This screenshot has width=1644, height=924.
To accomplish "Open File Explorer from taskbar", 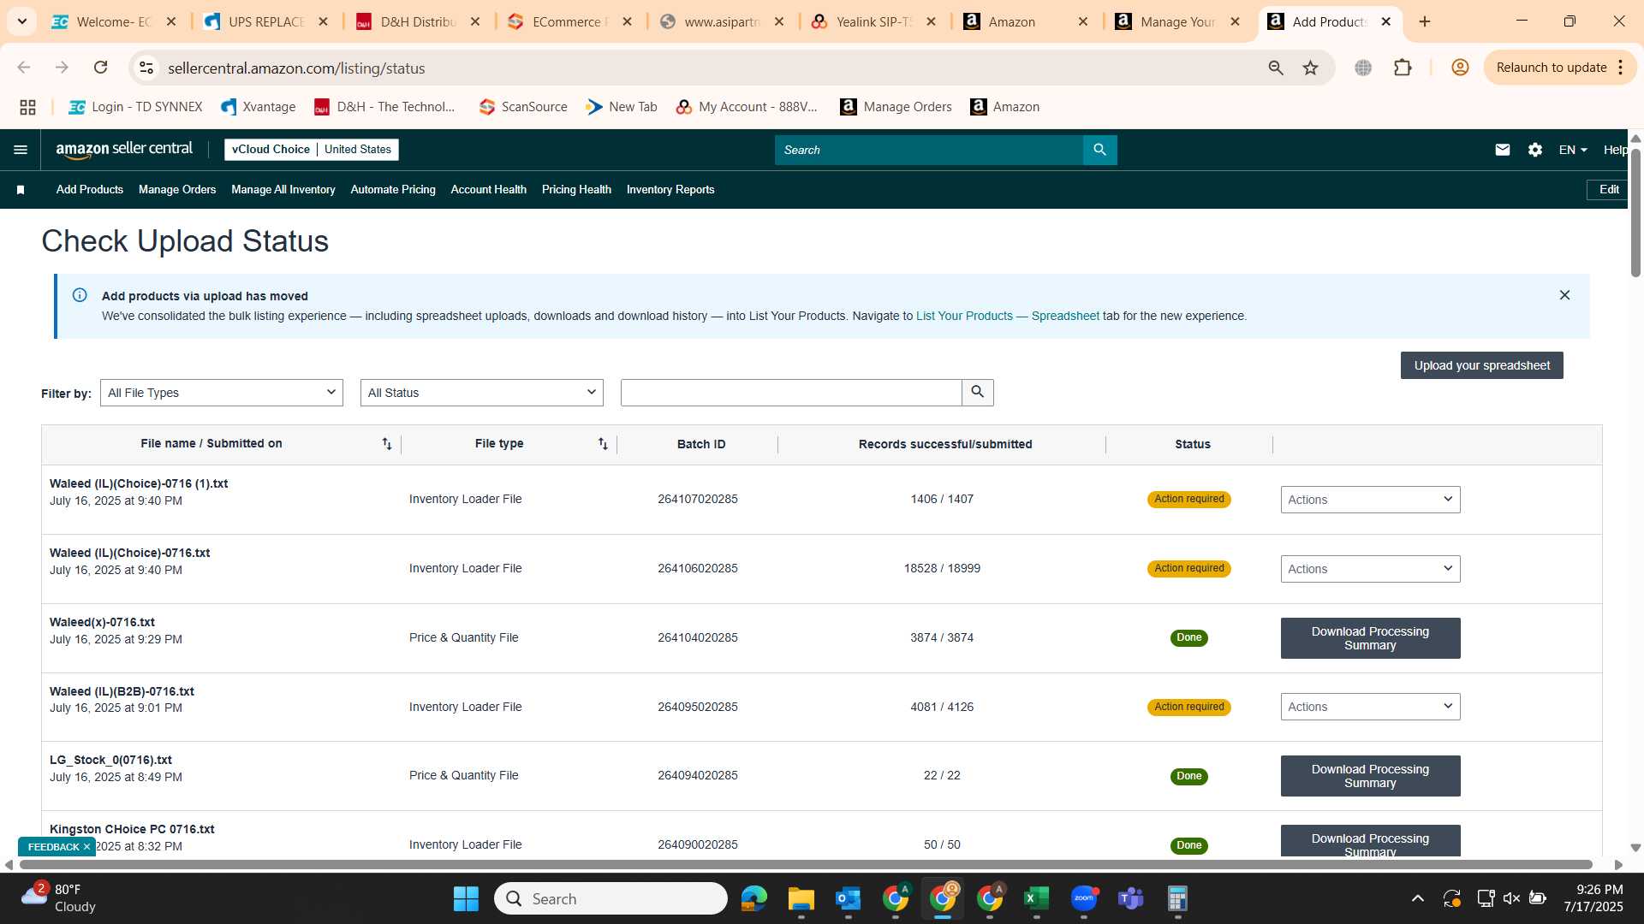I will [801, 898].
